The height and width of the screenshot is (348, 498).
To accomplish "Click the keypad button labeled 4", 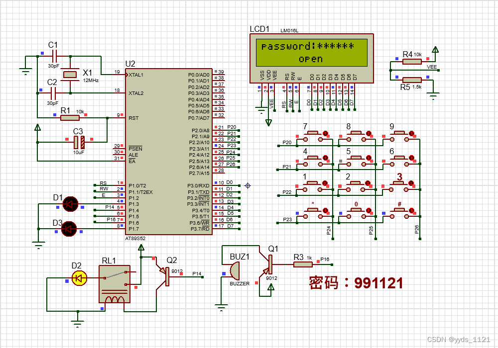I will click(x=313, y=161).
